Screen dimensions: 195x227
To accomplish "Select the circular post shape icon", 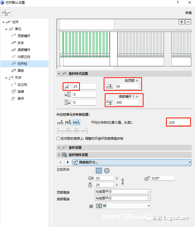I will (x=107, y=171).
